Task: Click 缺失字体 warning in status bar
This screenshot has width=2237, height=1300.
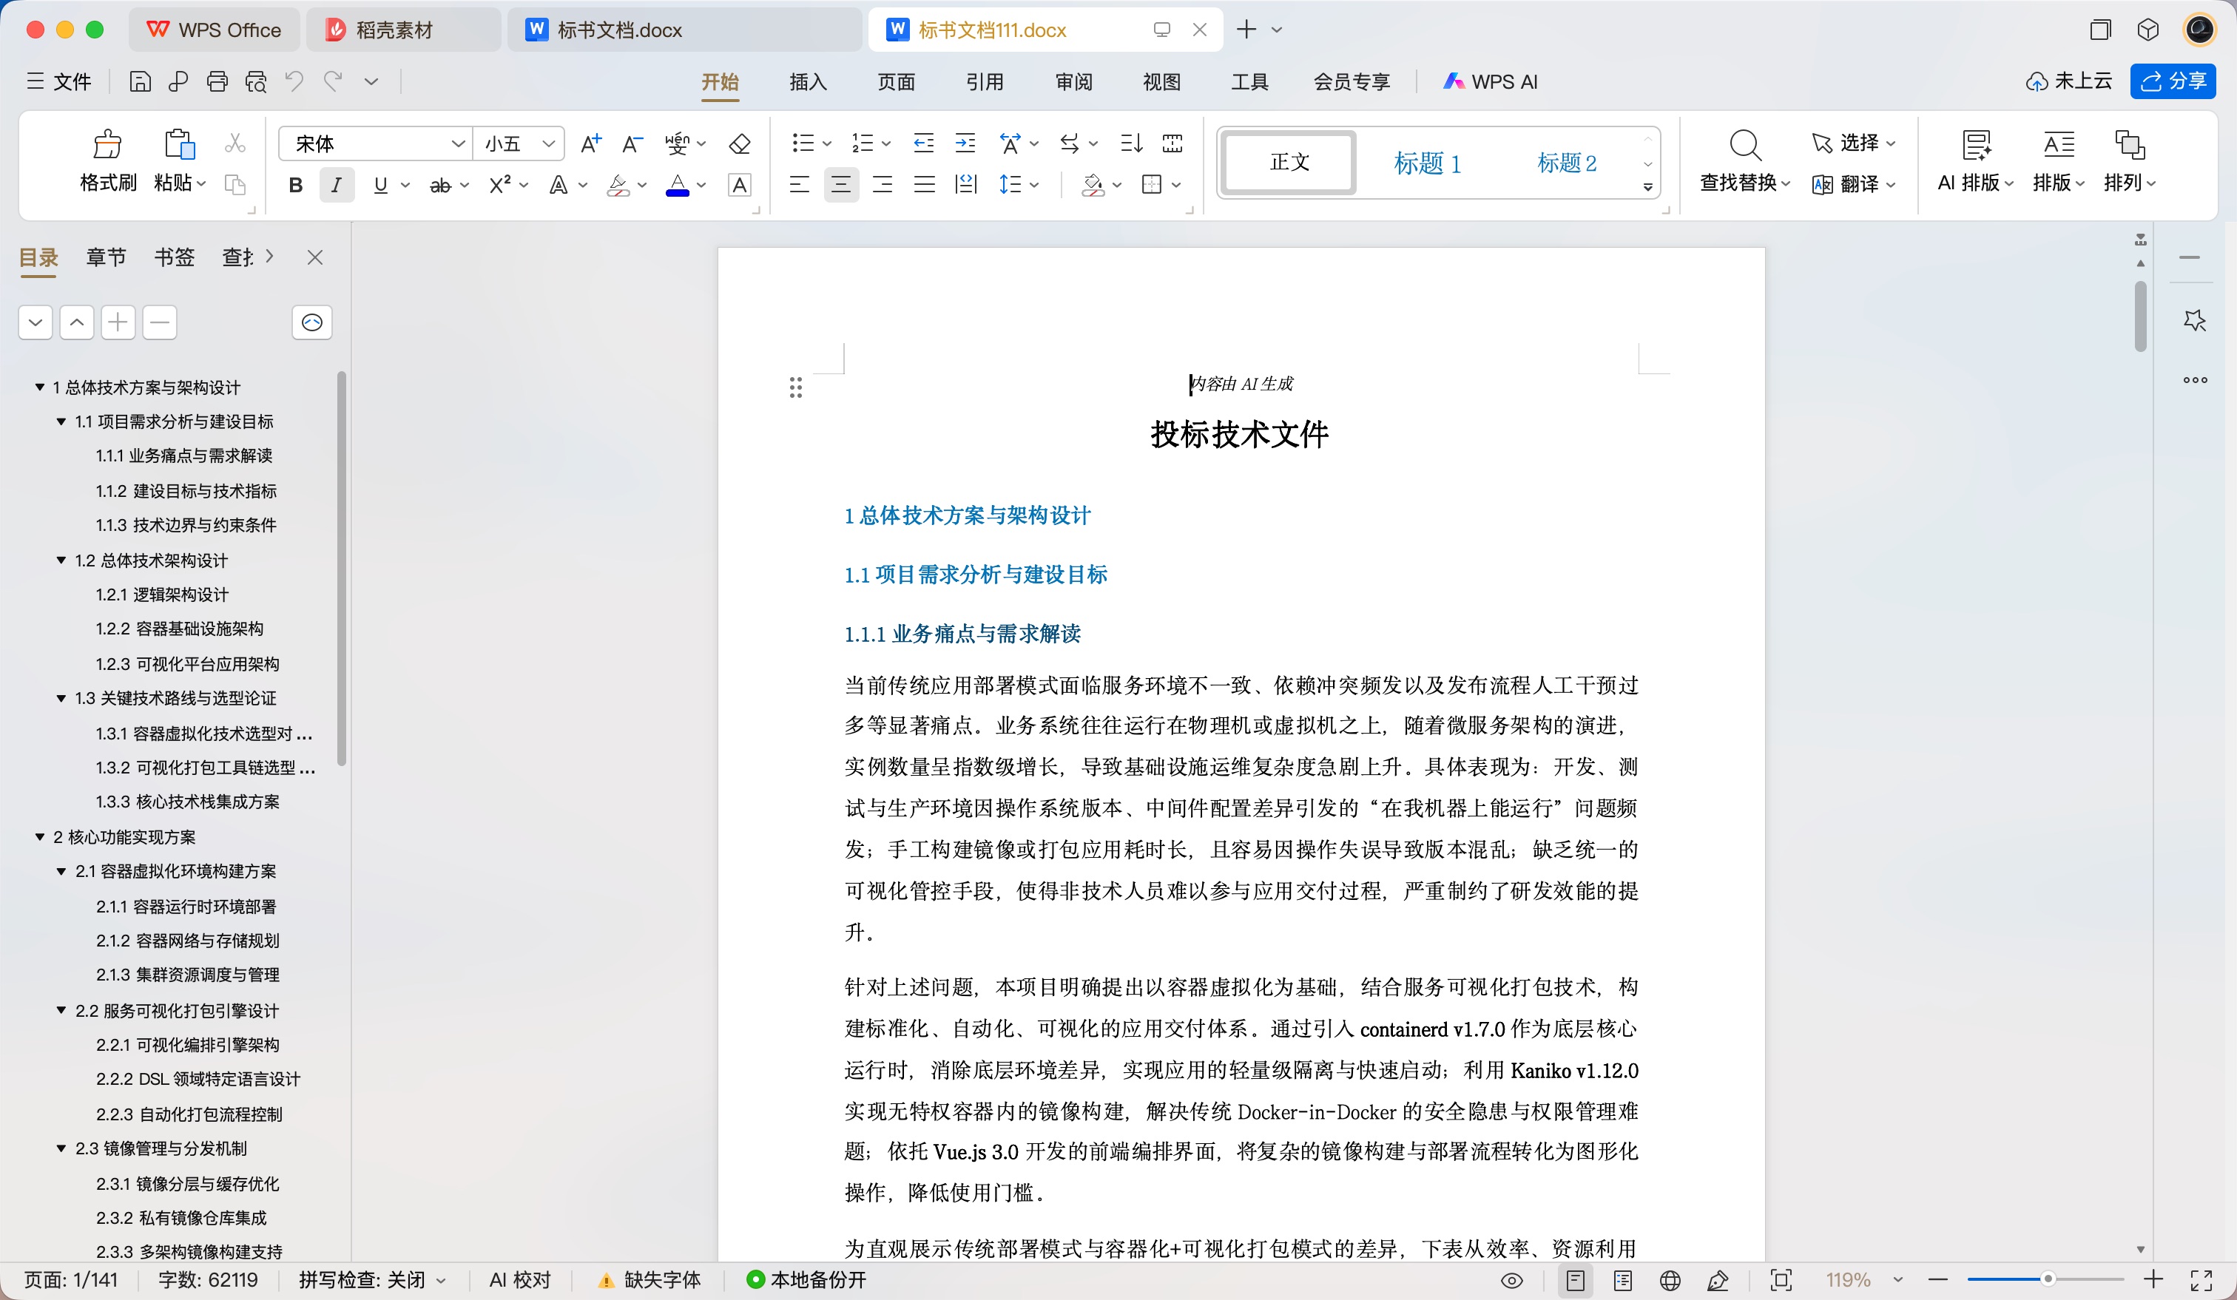Action: (x=649, y=1281)
